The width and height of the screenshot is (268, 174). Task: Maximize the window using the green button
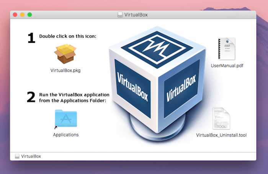pyautogui.click(x=29, y=15)
